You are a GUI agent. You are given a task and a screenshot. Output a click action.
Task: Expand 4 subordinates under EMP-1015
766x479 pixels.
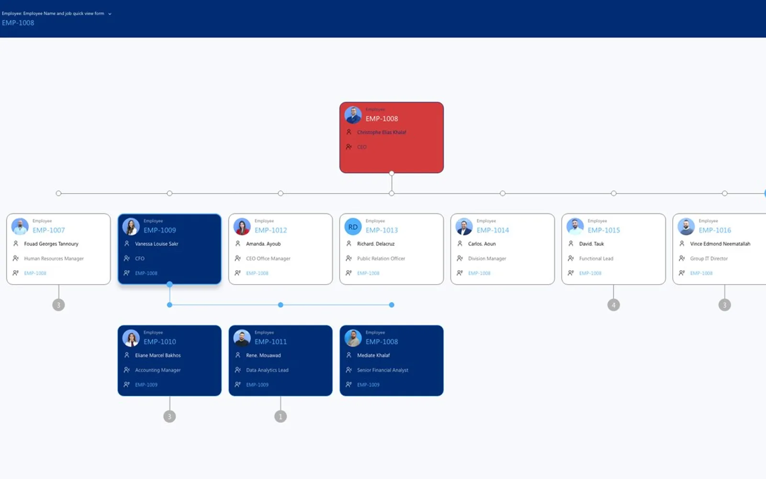(x=614, y=305)
